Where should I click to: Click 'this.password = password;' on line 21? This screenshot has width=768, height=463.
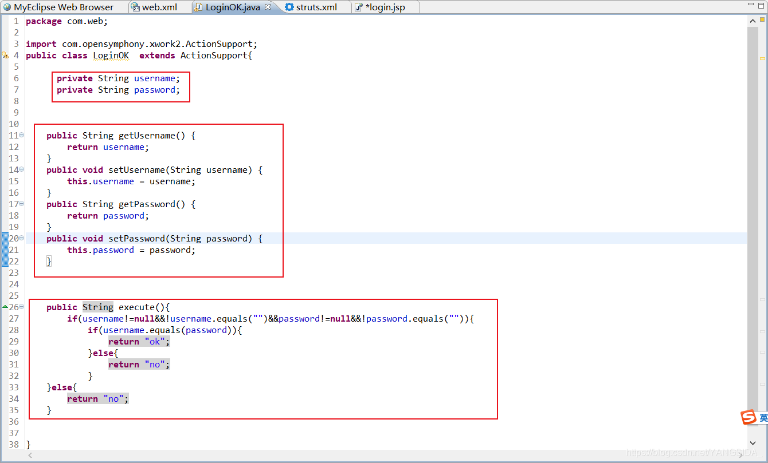point(131,250)
